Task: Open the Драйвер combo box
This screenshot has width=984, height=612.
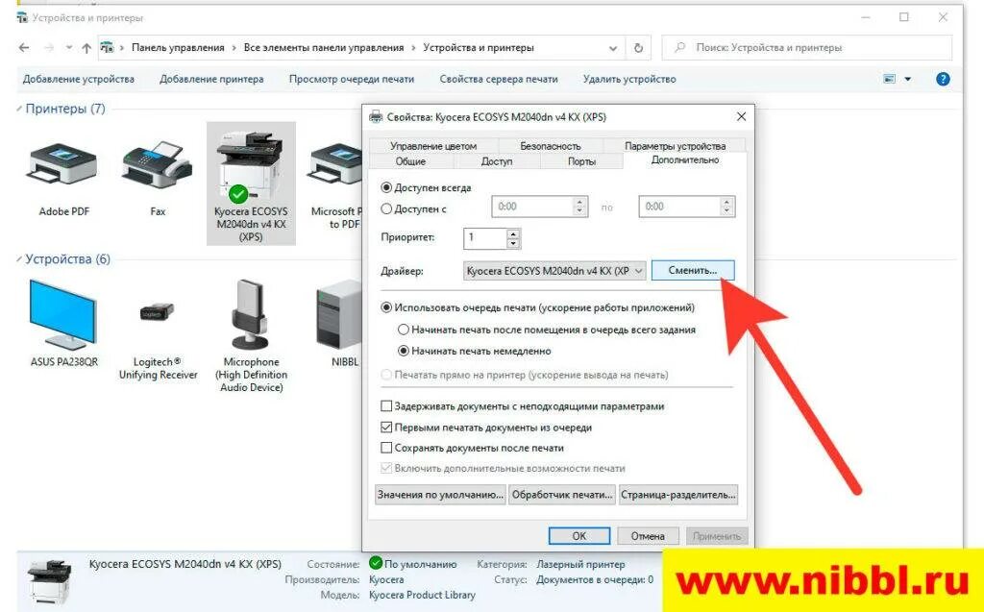Action: coord(554,271)
